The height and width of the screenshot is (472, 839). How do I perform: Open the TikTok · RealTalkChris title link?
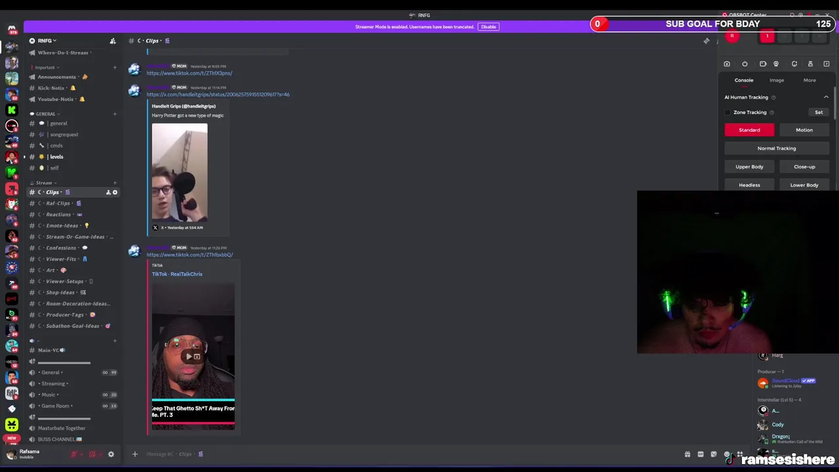click(177, 274)
